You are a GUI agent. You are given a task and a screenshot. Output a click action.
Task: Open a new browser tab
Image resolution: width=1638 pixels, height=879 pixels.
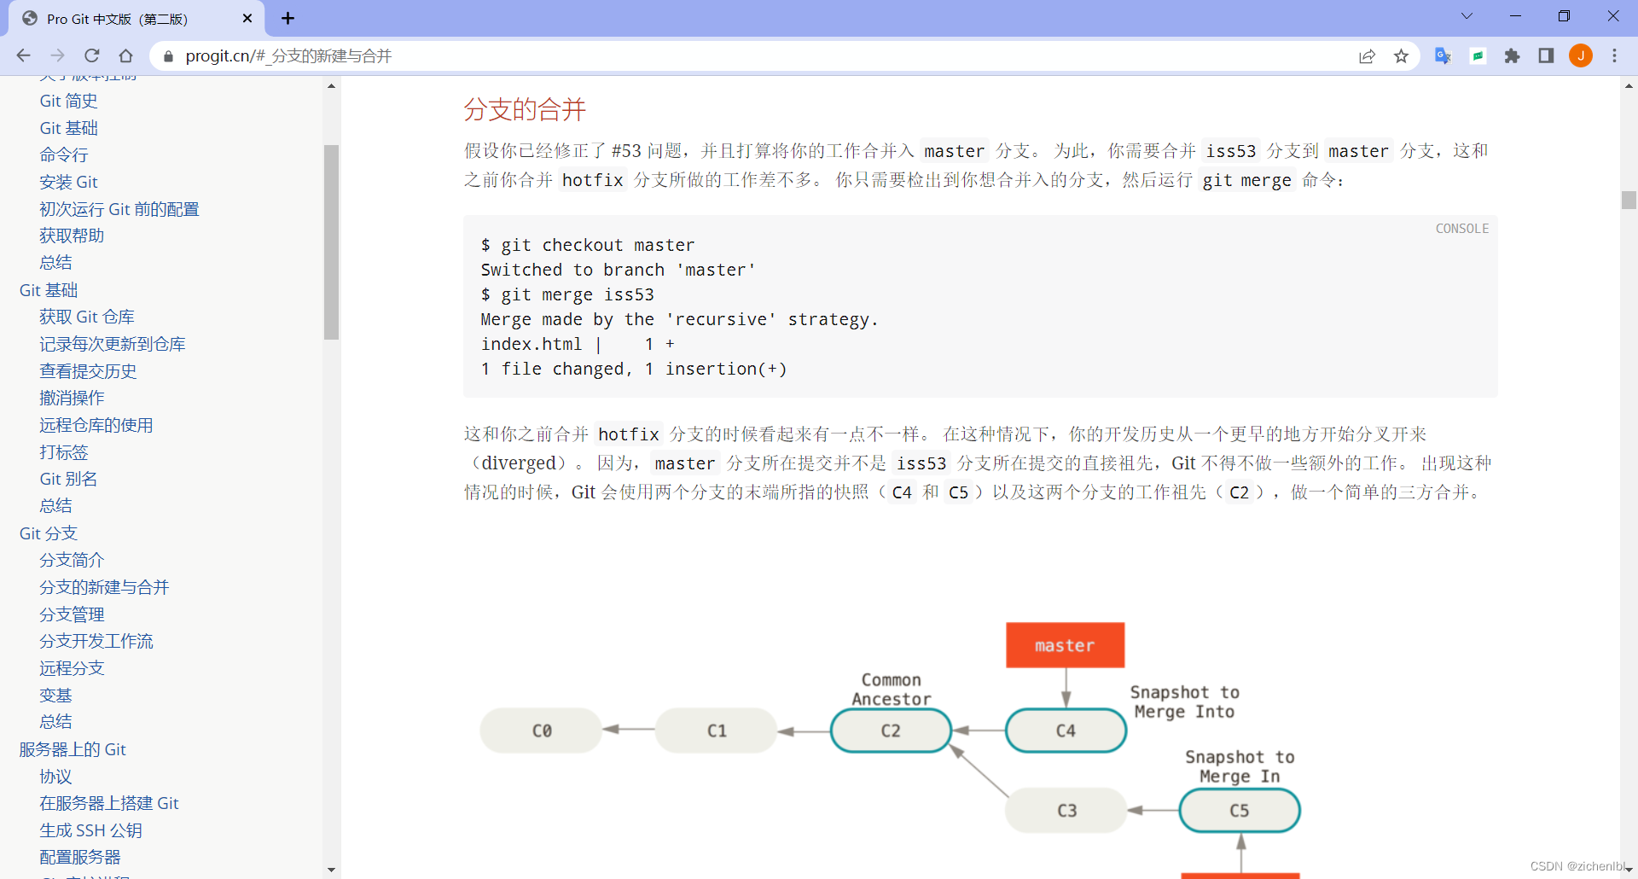(288, 18)
